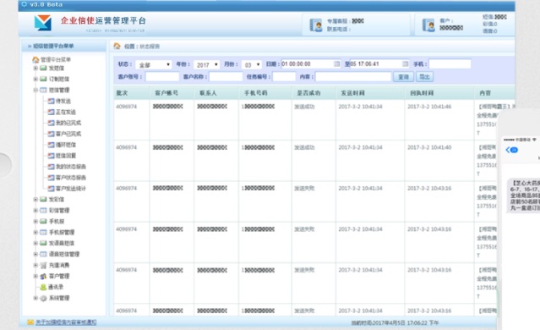Focus the 客户名称 input field

[226, 76]
